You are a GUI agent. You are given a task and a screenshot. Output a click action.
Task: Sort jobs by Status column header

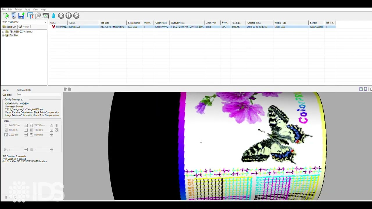click(x=83, y=23)
